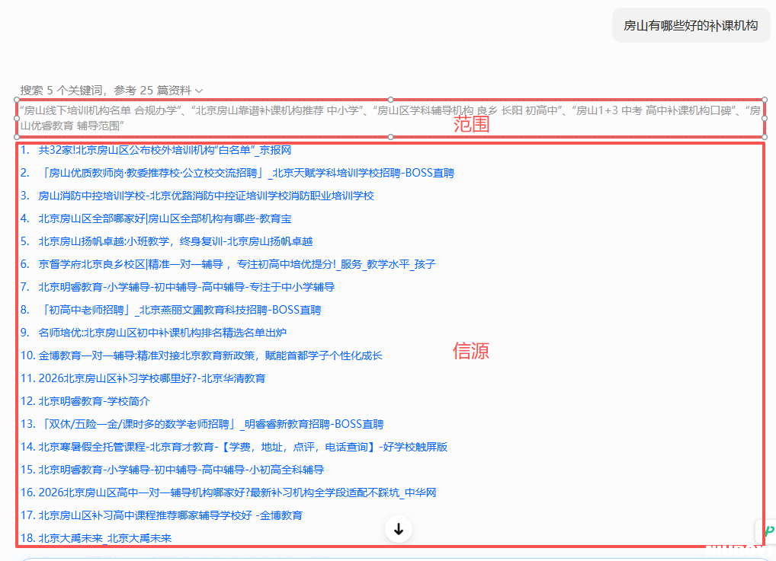Open link 1 共32家北京房山区白名单 京报网

click(x=165, y=150)
